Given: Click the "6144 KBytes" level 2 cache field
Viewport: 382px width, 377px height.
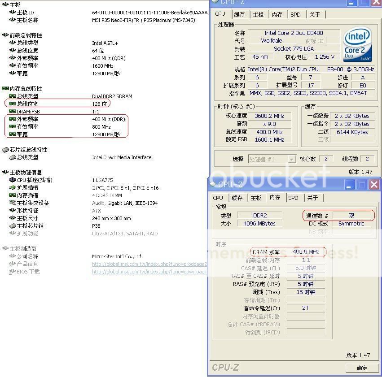Looking at the screenshot, I should click(352, 132).
